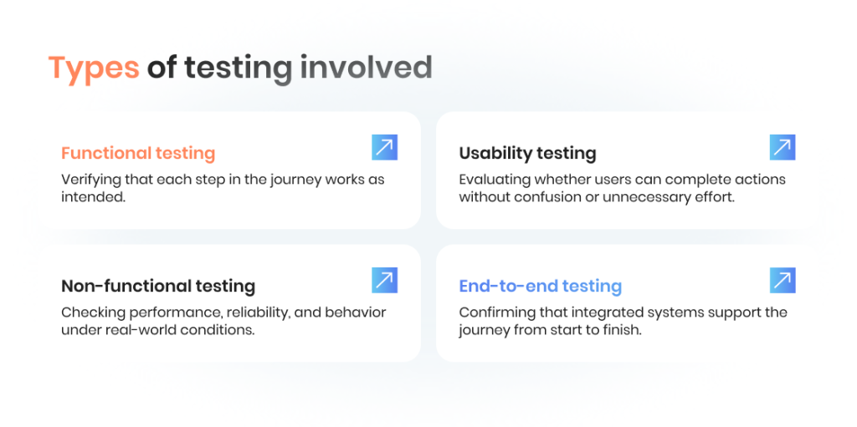Open the Functional testing heading

[x=138, y=154]
